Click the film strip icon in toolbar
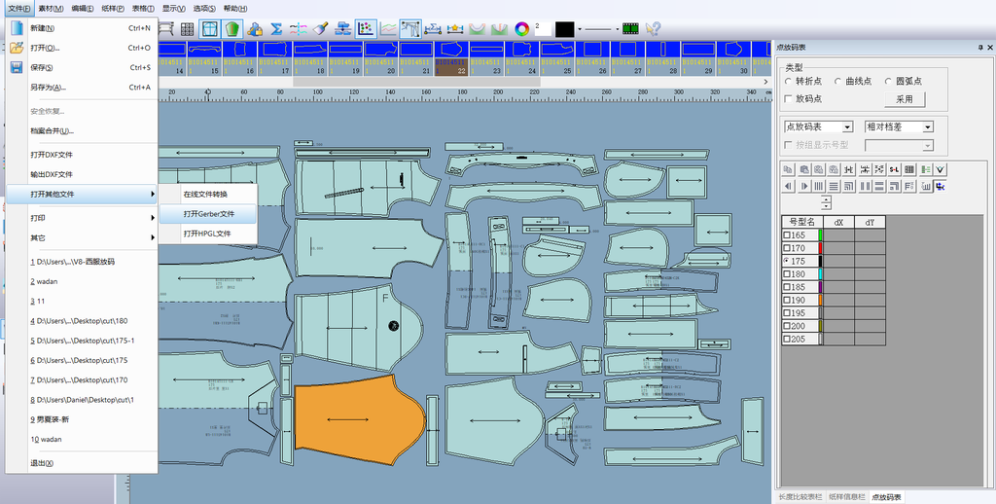Image resolution: width=996 pixels, height=504 pixels. click(630, 28)
